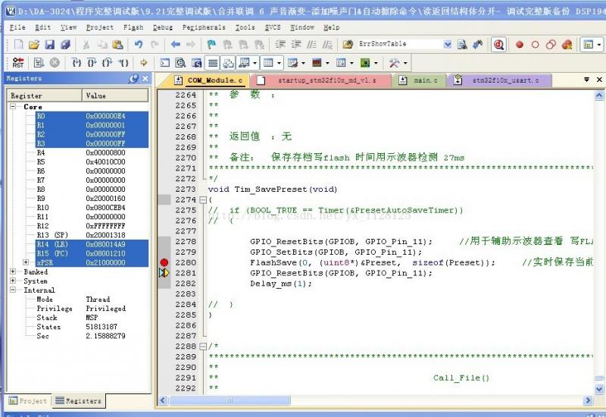Open the editor tab list dropdown
The image size is (606, 417).
[586, 80]
